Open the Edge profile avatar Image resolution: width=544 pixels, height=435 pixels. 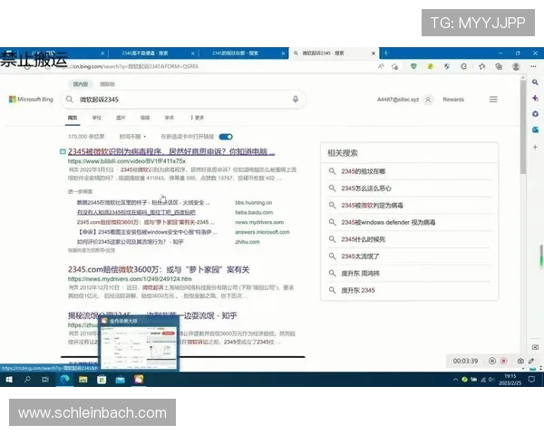click(x=516, y=66)
